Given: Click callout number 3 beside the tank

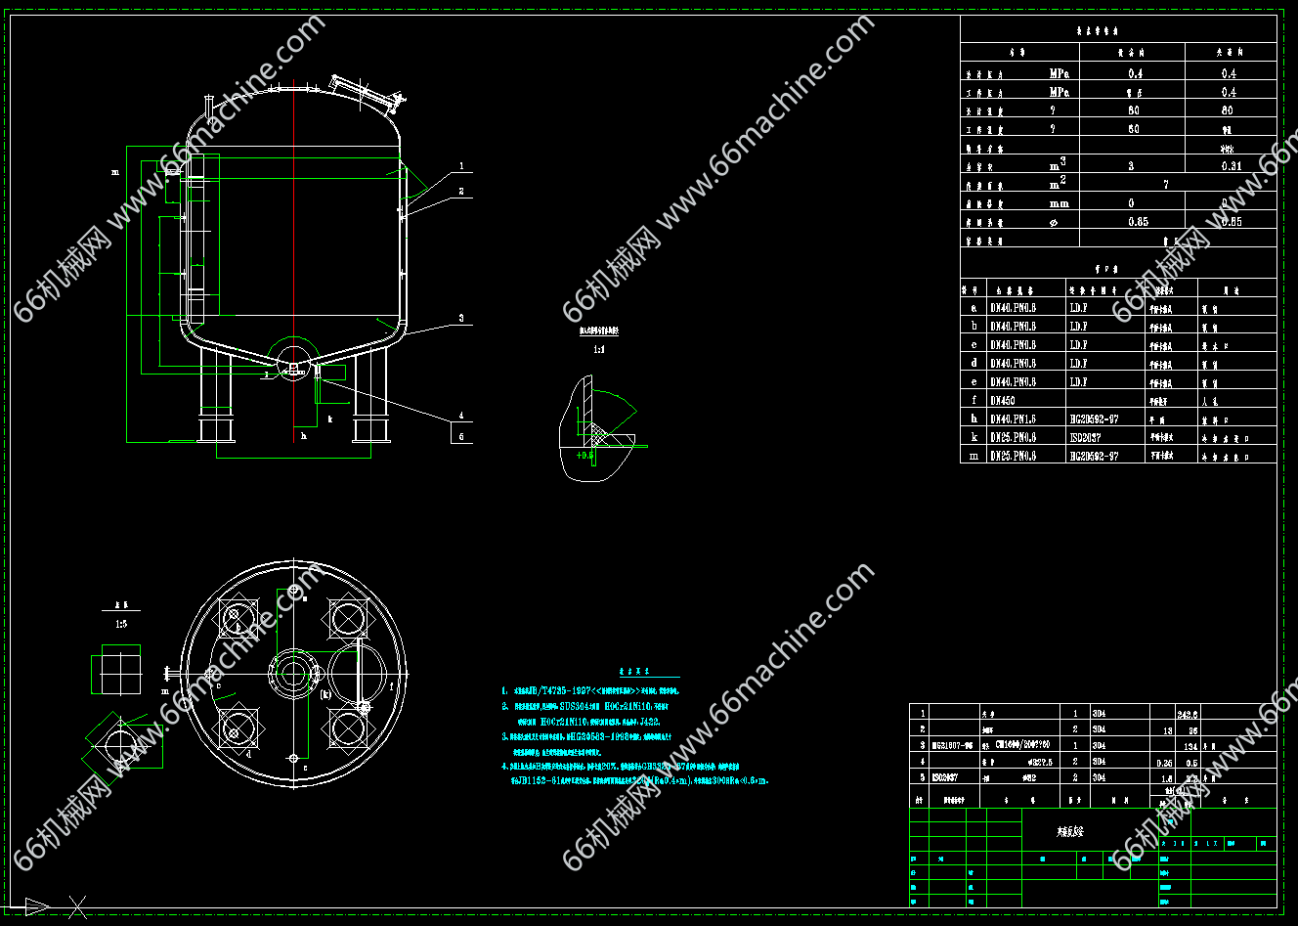Looking at the screenshot, I should (x=461, y=319).
